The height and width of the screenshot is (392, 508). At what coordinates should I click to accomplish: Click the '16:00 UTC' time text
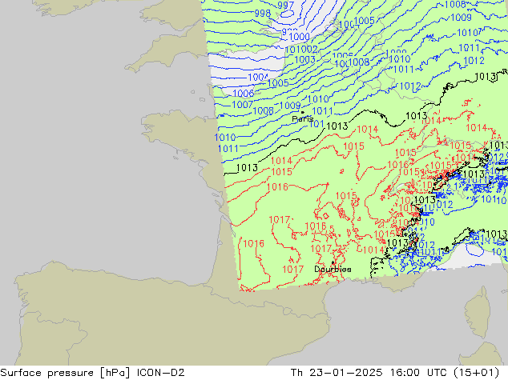coord(420,373)
